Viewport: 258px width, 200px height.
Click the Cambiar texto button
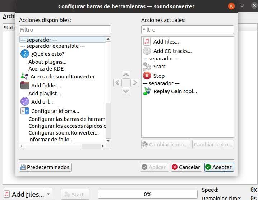pos(213,145)
